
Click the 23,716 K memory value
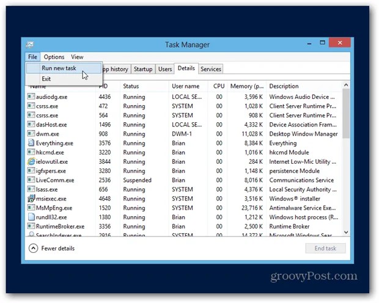click(252, 208)
